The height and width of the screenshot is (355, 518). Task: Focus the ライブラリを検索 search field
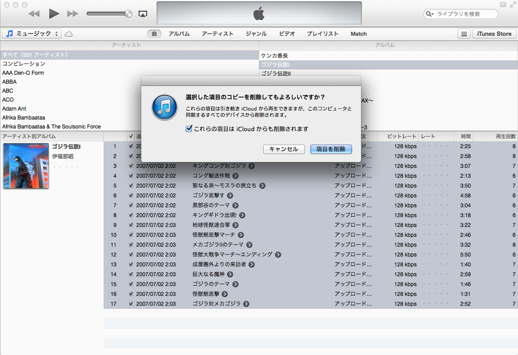[461, 14]
